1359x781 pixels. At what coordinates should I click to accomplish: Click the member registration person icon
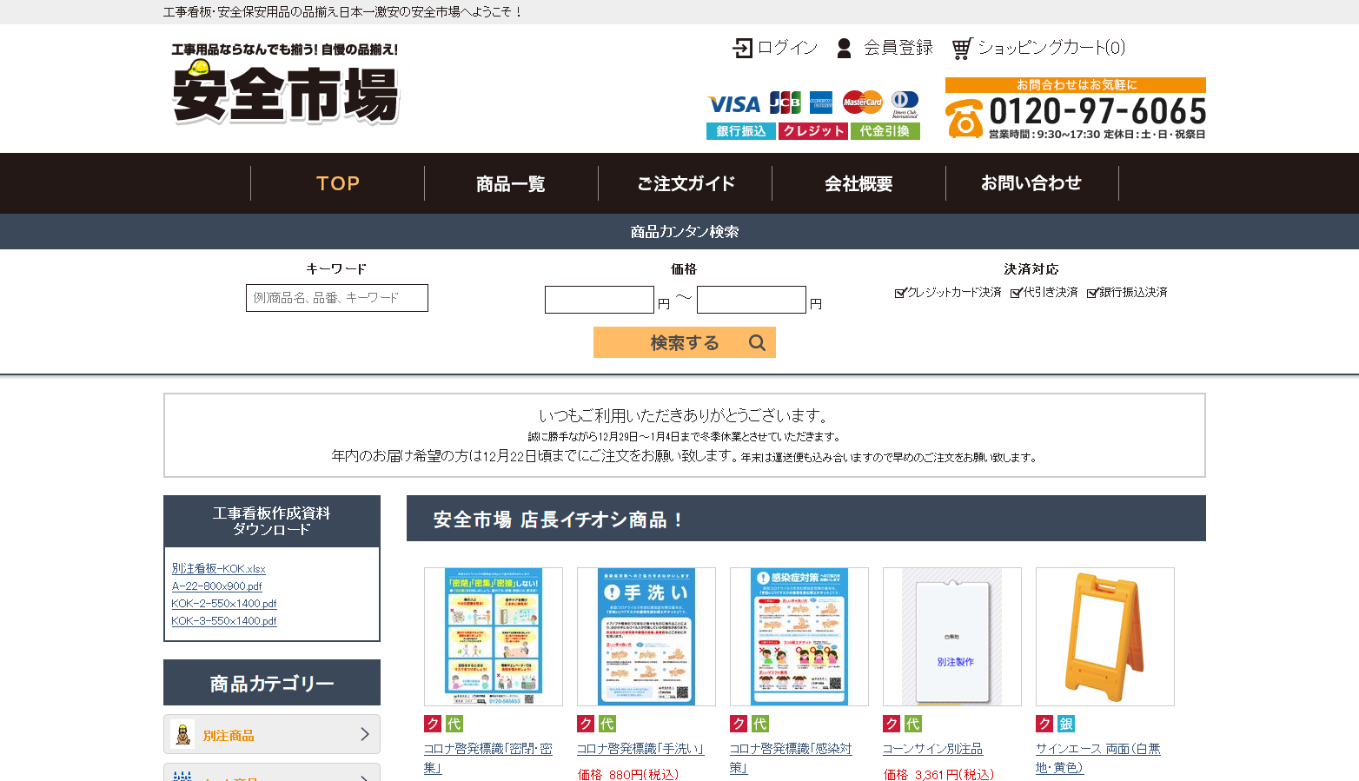click(x=844, y=48)
